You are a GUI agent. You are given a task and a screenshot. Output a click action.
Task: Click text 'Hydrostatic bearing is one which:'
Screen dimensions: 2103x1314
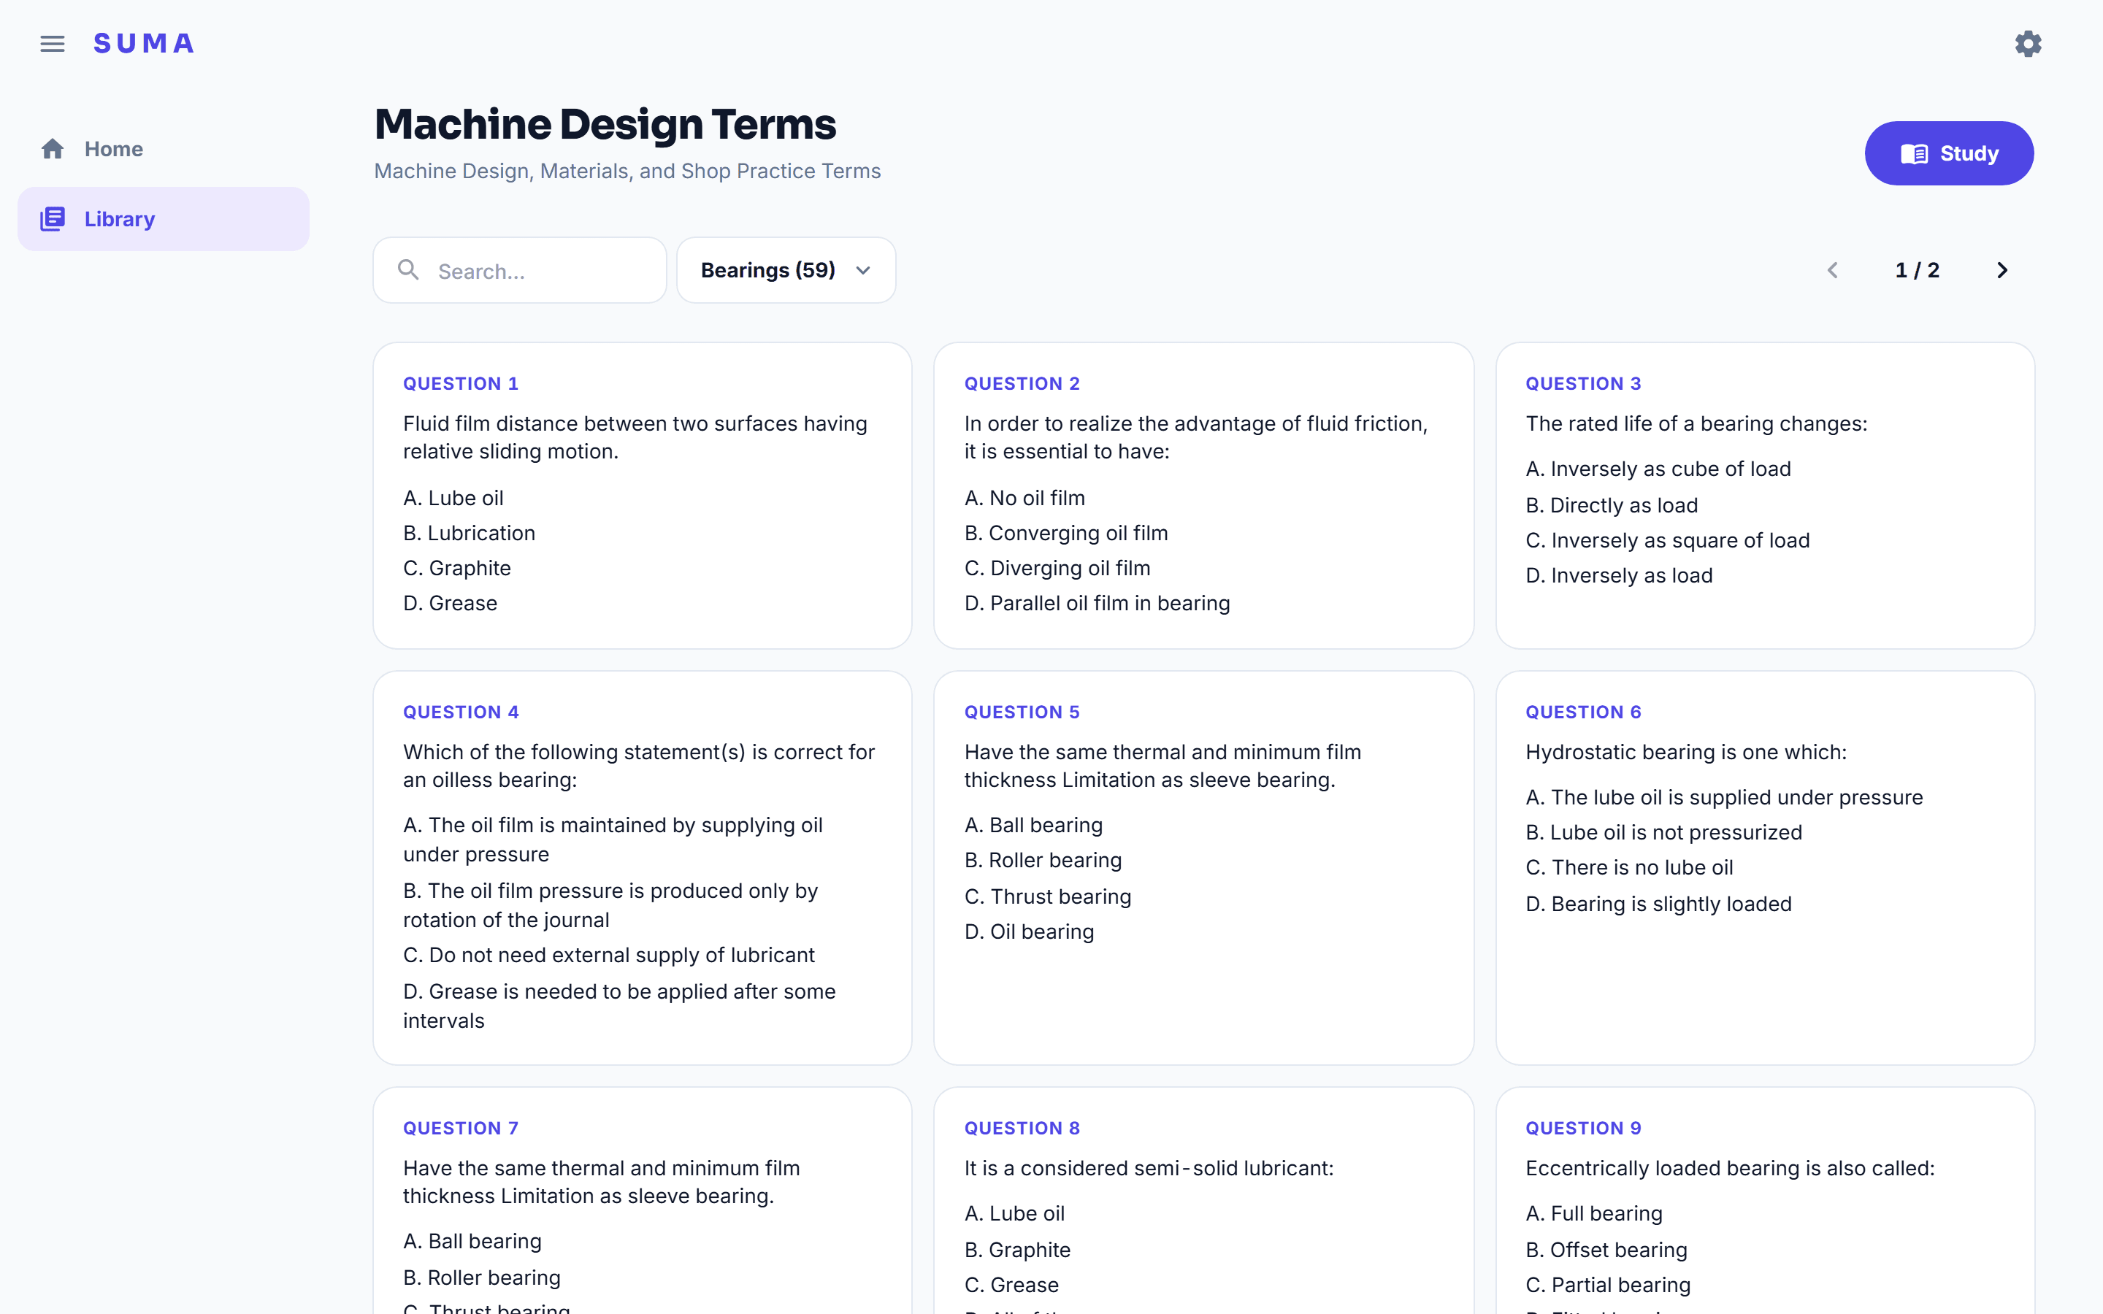[1686, 752]
